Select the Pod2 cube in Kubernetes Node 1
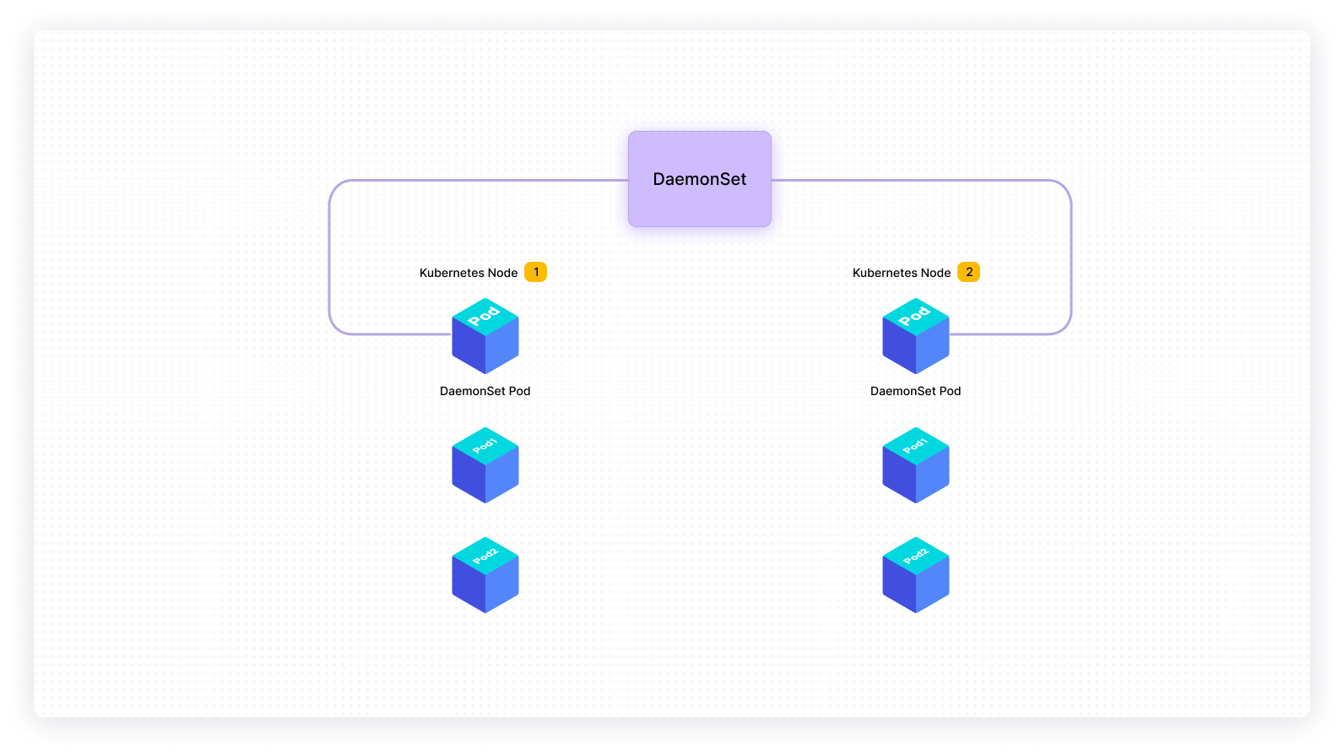 (x=485, y=576)
